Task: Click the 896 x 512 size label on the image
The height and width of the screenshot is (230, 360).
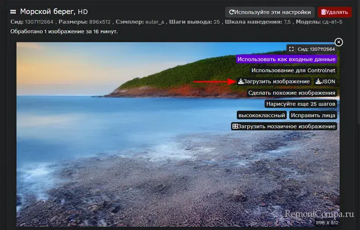Action: tap(327, 222)
